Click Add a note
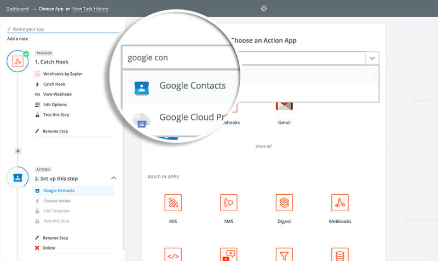Viewport: 438px width, 261px height. pyautogui.click(x=18, y=39)
